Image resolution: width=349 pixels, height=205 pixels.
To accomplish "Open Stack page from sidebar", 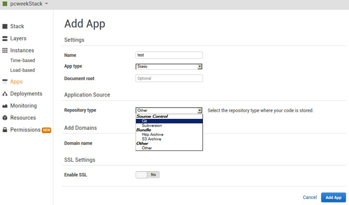I will [17, 26].
